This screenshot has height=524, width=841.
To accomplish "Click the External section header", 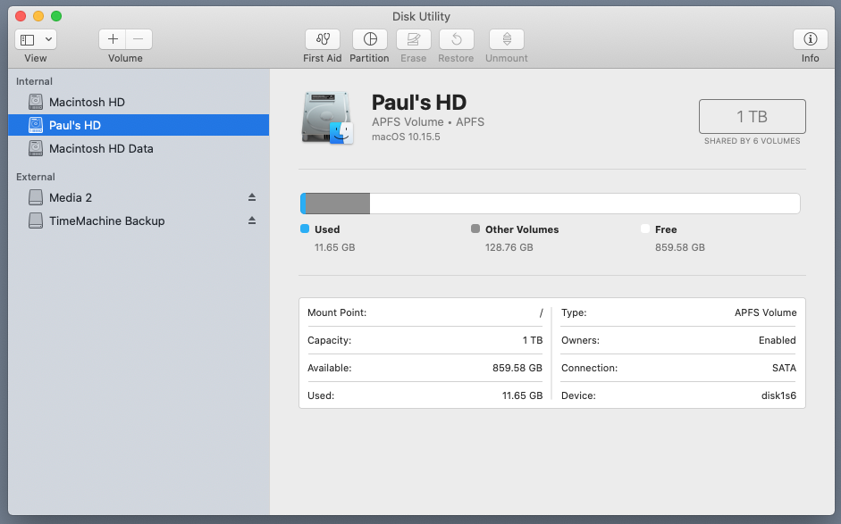I will 36,177.
